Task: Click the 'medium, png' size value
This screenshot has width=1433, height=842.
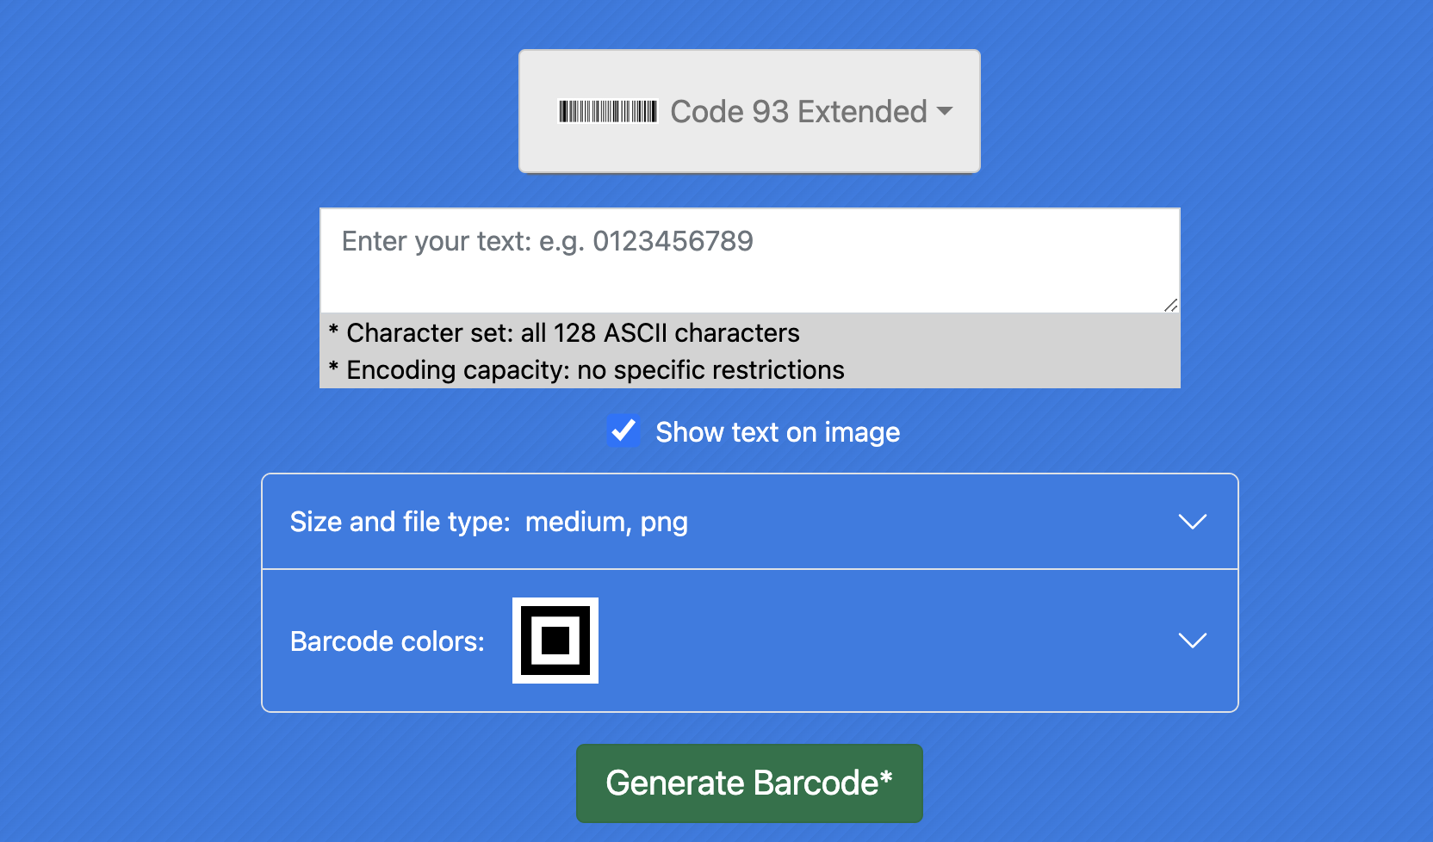Action: (x=606, y=522)
